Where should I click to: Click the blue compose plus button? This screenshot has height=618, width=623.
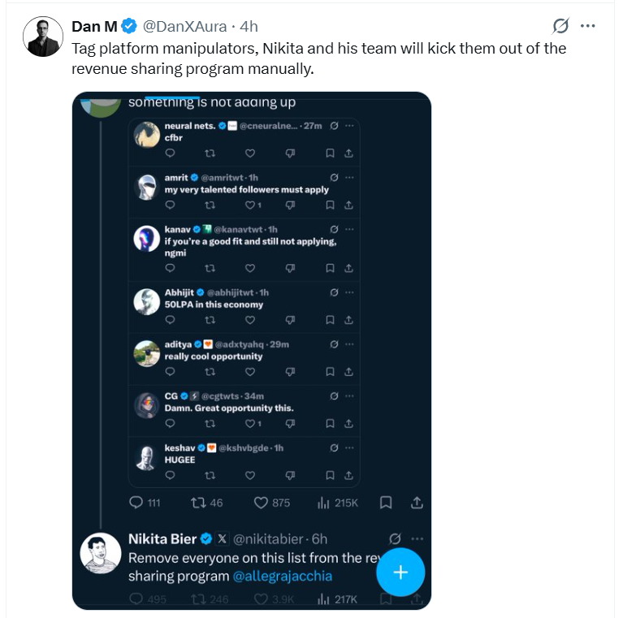400,572
